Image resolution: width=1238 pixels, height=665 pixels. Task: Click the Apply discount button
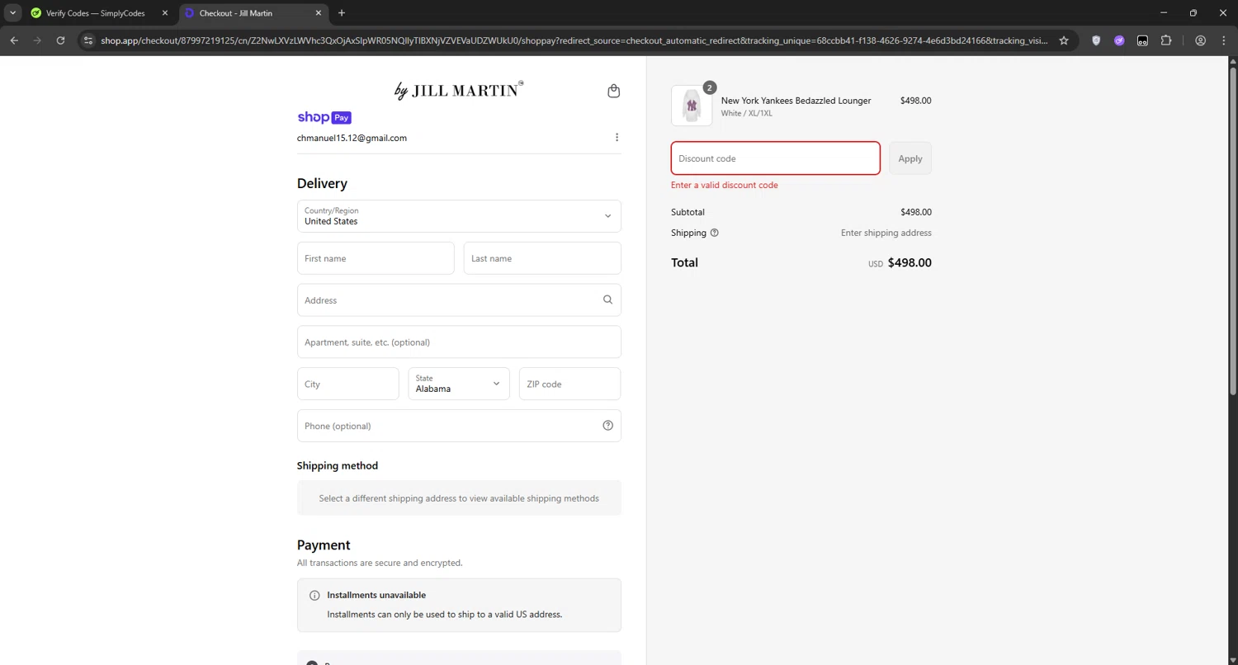point(910,158)
